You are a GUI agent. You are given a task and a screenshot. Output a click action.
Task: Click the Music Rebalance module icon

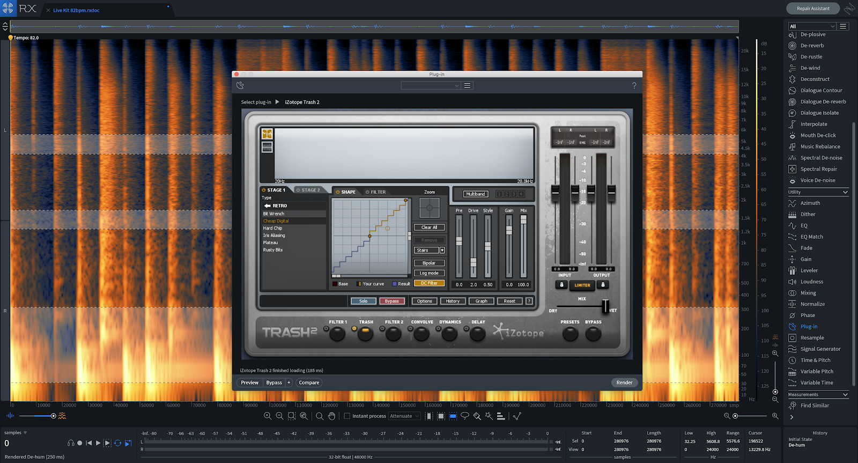pos(792,146)
